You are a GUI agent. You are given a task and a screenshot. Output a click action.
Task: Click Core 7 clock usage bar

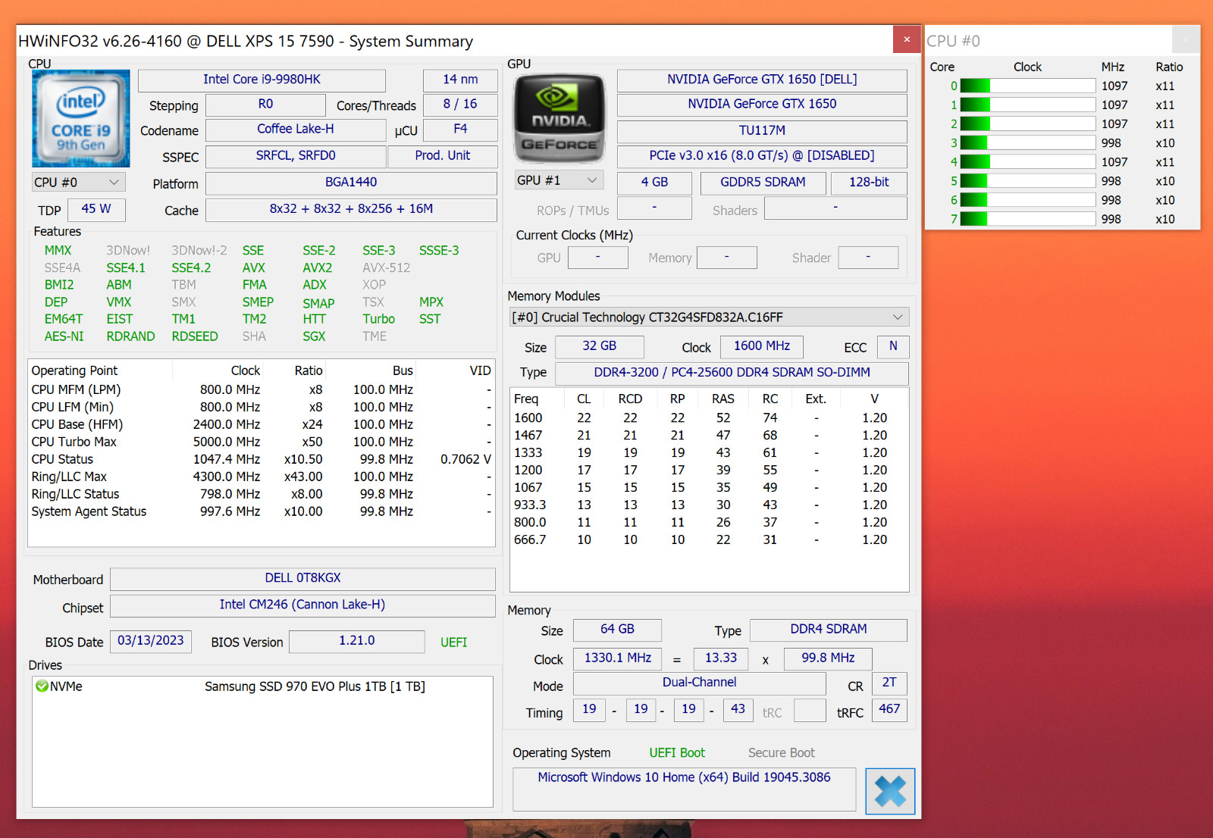[x=1028, y=219]
